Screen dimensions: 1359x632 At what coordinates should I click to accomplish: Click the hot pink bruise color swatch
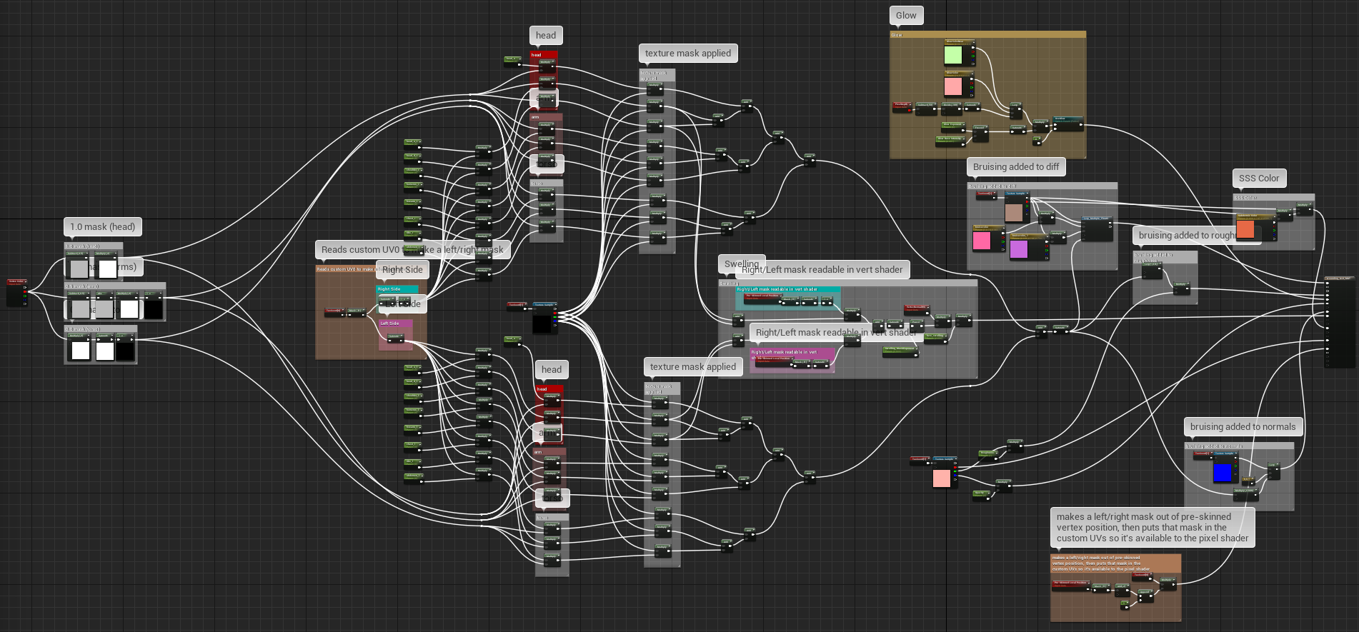click(x=982, y=241)
